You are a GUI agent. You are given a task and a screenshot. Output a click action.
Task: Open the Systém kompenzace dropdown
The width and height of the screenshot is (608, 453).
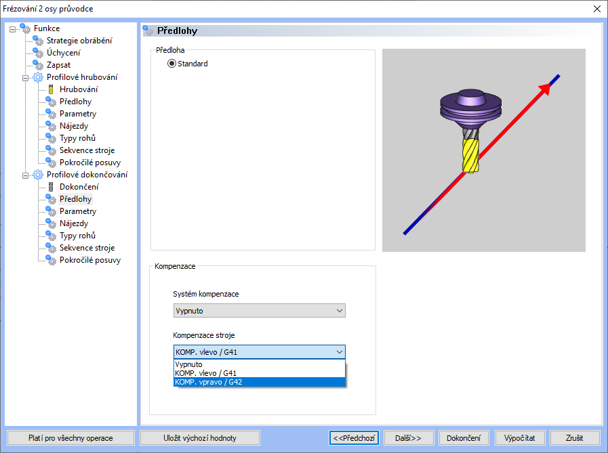tap(260, 311)
